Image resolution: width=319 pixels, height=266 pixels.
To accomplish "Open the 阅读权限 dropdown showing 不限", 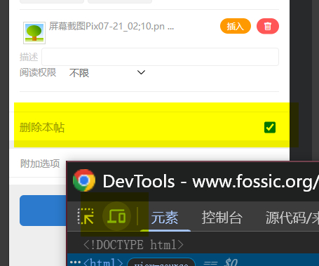I will (x=107, y=73).
